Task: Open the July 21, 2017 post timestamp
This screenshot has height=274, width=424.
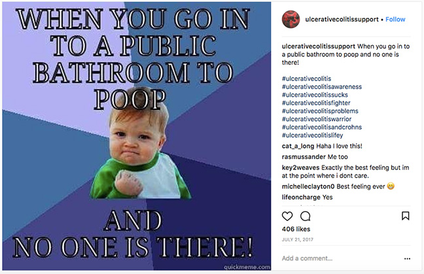Action: coord(298,240)
